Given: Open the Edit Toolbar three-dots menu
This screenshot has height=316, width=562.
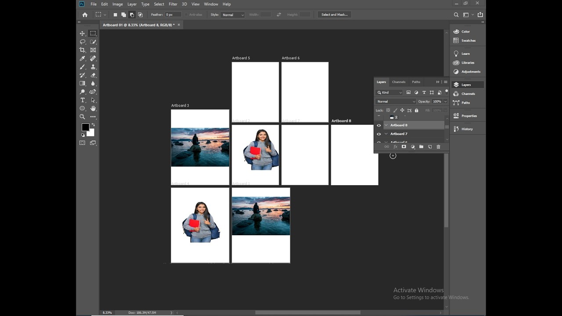Looking at the screenshot, I should (x=93, y=117).
